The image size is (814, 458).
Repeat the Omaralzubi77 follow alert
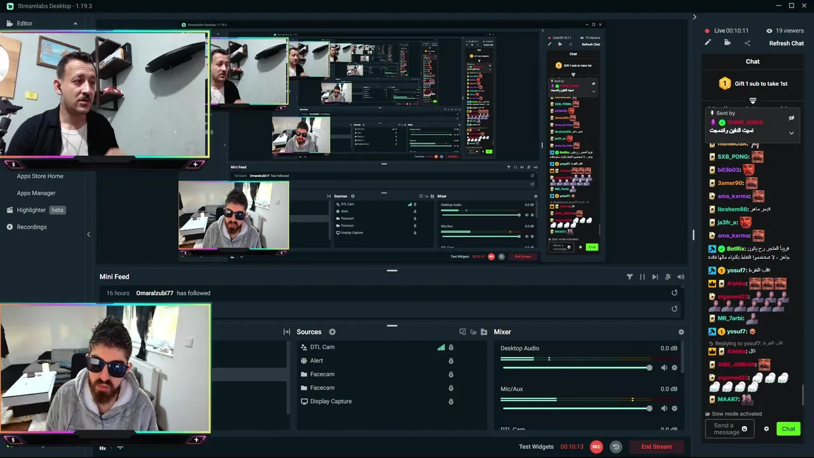pos(674,293)
